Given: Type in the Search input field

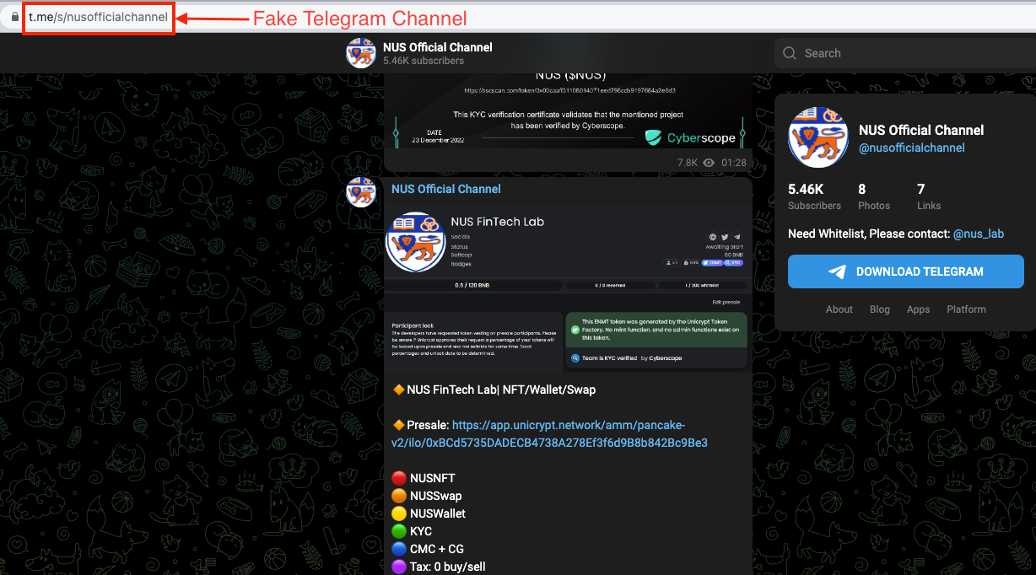Looking at the screenshot, I should pyautogui.click(x=911, y=53).
